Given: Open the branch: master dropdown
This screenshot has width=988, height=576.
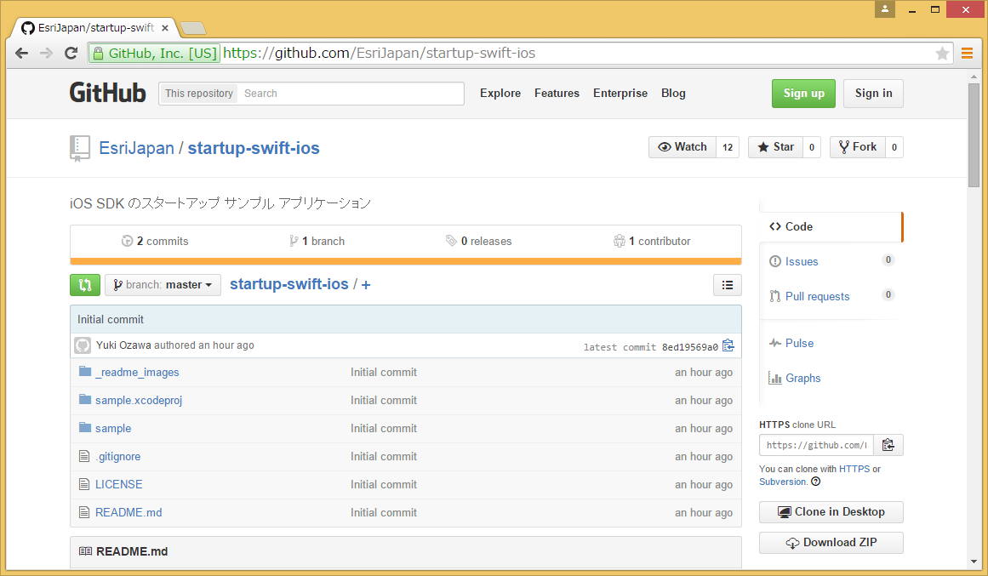Looking at the screenshot, I should click(x=163, y=285).
